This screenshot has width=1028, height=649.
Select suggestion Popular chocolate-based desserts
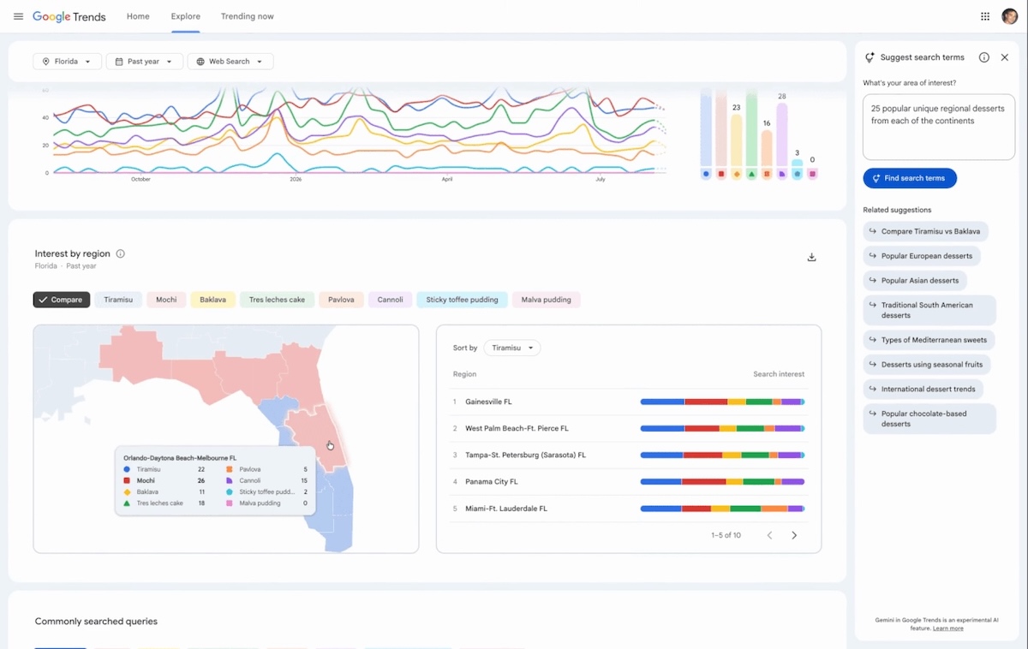[929, 419]
